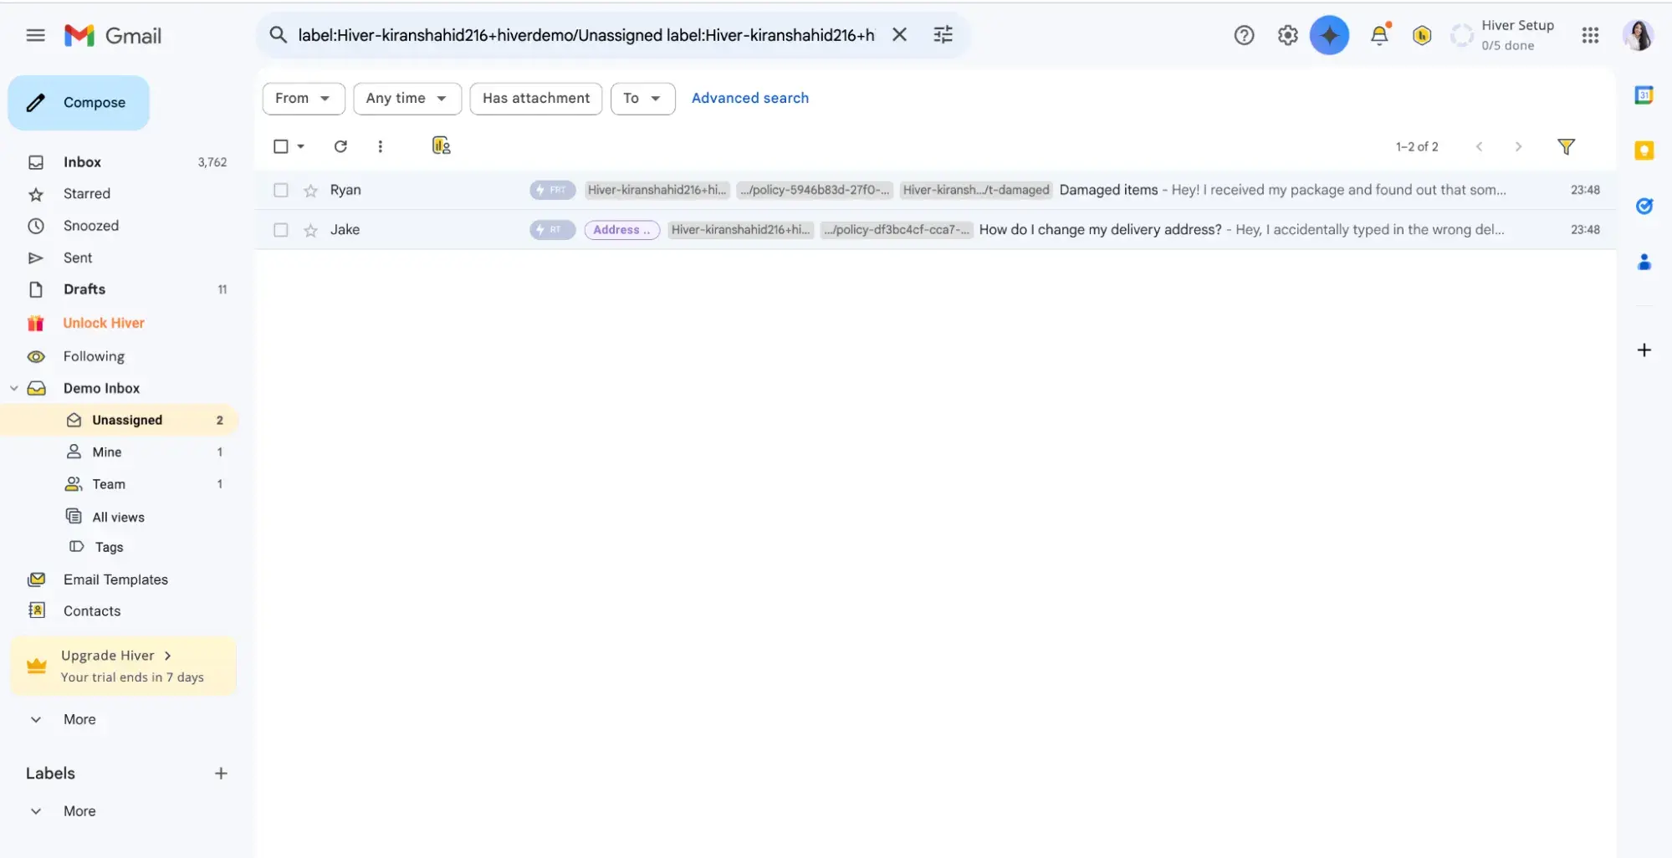This screenshot has height=858, width=1672.
Task: Open the account profile picture
Action: click(x=1638, y=35)
